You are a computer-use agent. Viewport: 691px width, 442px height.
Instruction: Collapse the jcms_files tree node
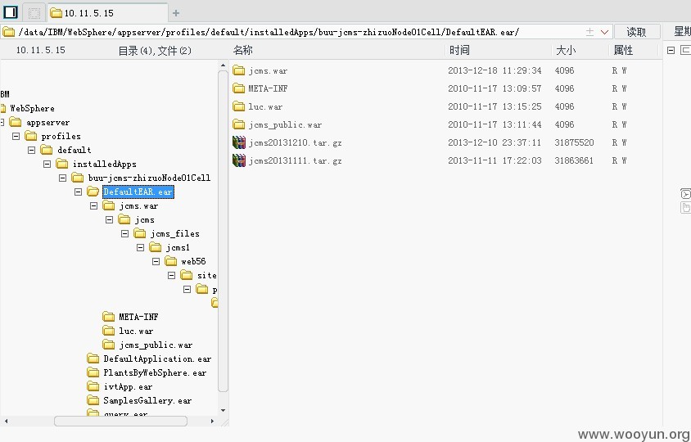(124, 233)
